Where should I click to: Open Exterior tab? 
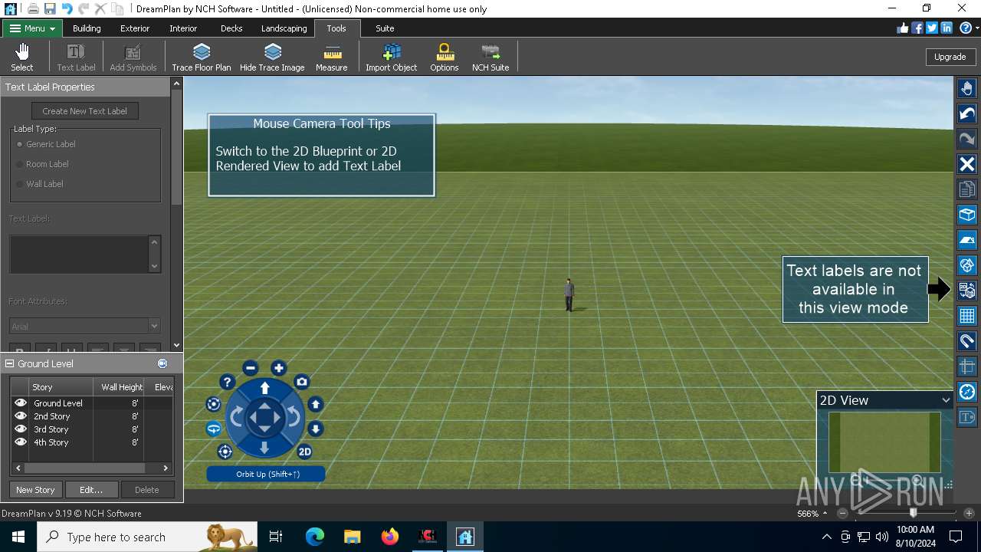click(x=135, y=28)
